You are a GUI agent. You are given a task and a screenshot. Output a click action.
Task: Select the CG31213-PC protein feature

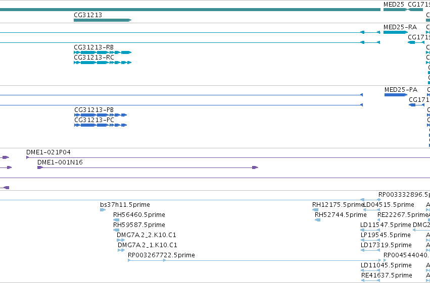click(101, 125)
